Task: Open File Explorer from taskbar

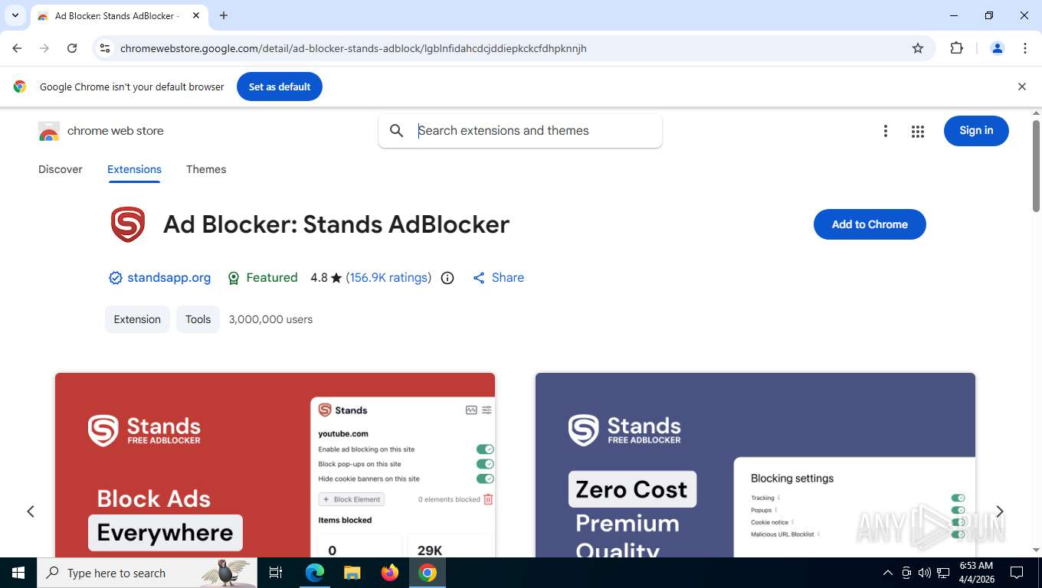Action: tap(352, 573)
